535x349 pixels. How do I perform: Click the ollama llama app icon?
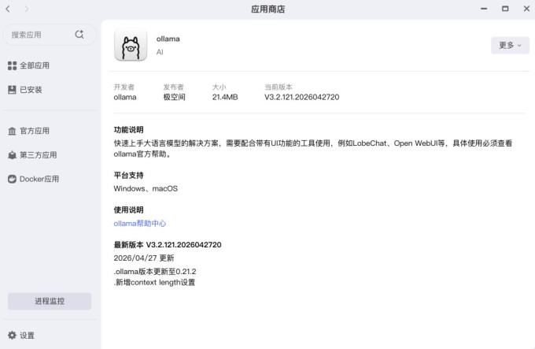pyautogui.click(x=131, y=45)
